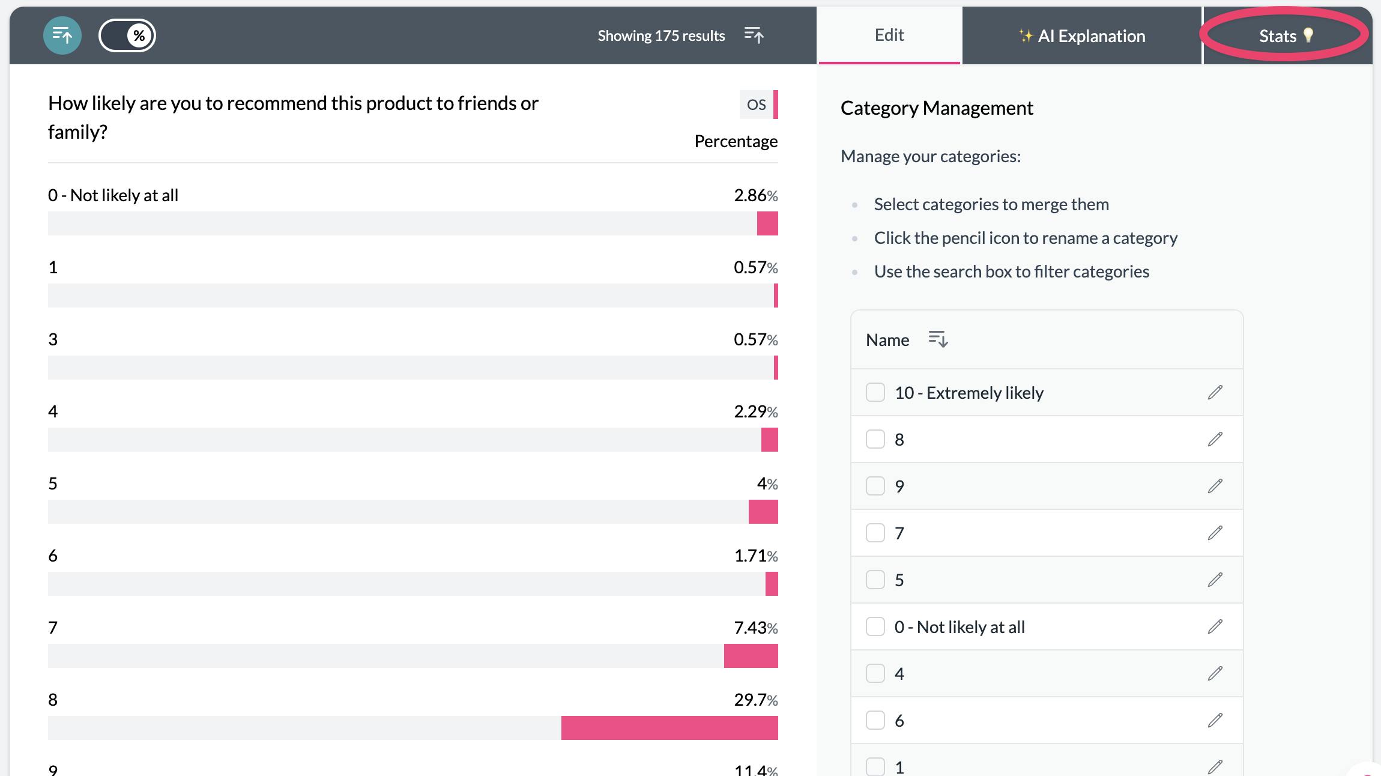1381x776 pixels.
Task: Click the pencil icon for category 4
Action: tap(1215, 673)
